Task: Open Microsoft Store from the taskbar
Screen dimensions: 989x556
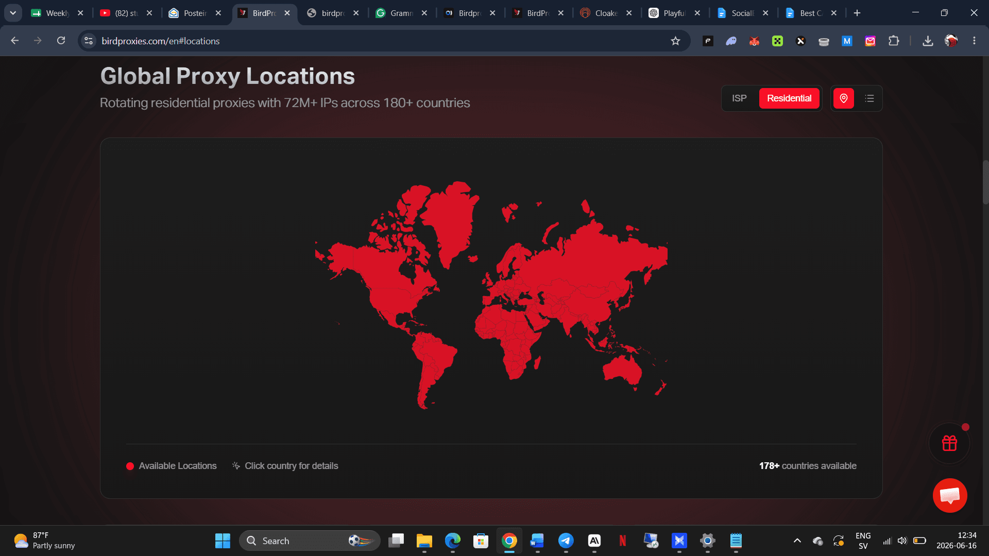Action: [481, 541]
